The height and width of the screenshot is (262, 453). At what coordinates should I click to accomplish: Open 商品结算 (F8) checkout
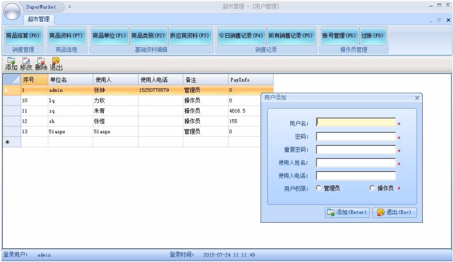23,36
